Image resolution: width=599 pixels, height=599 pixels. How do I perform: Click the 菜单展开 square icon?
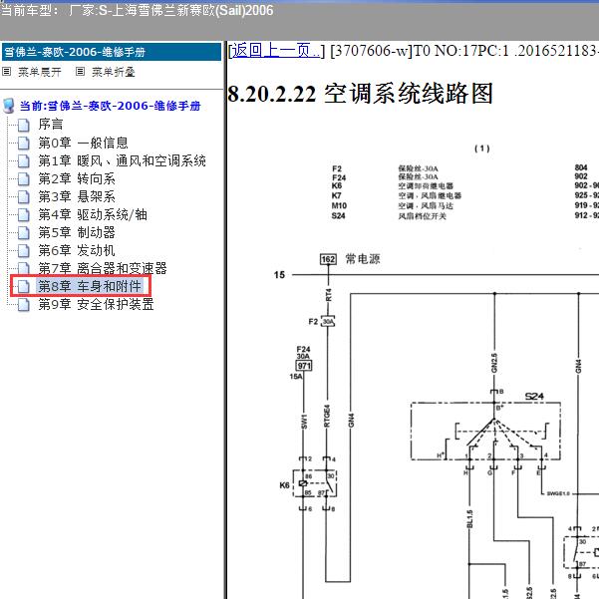point(7,72)
